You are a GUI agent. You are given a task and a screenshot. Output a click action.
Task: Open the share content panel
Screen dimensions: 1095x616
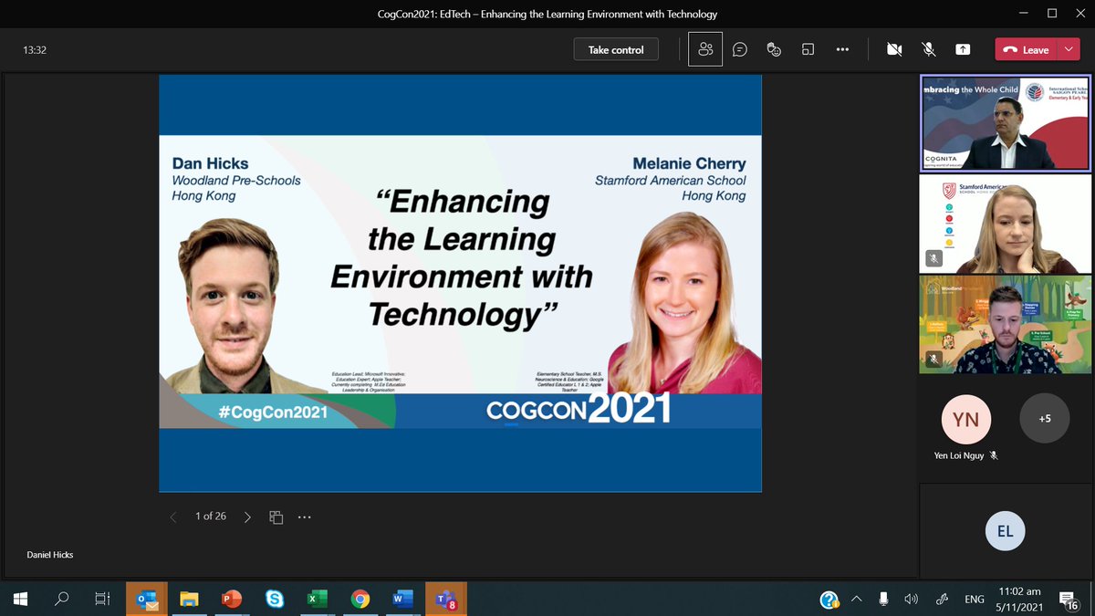963,49
